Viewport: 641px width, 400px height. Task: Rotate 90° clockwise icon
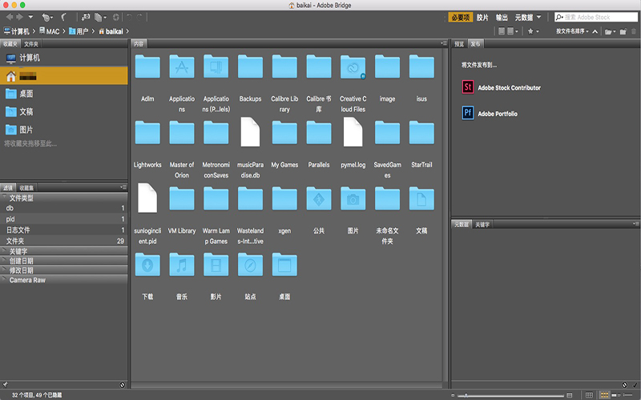(x=139, y=17)
